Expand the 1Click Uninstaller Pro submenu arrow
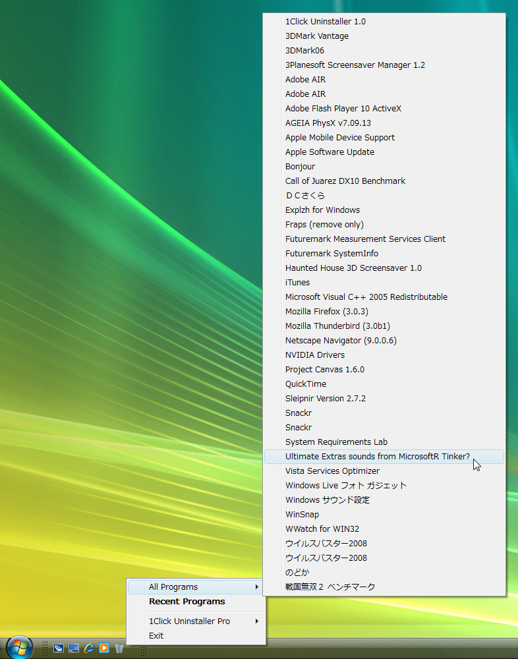Screen dimensions: 518x659 coord(256,621)
